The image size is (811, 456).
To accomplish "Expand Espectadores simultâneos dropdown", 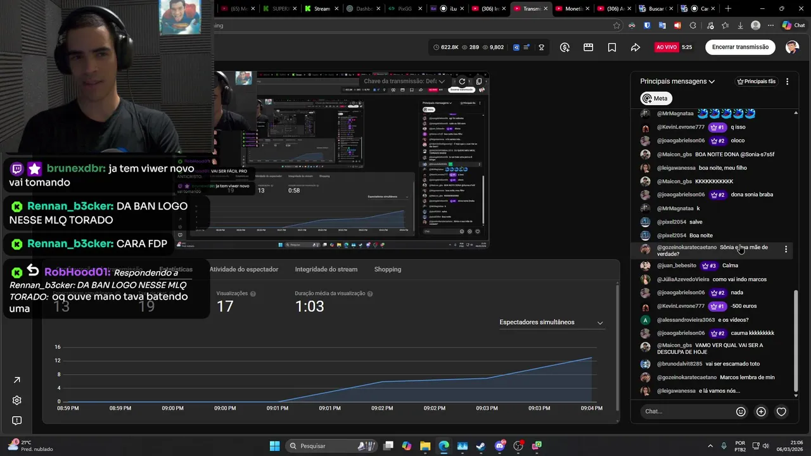I will click(x=551, y=322).
